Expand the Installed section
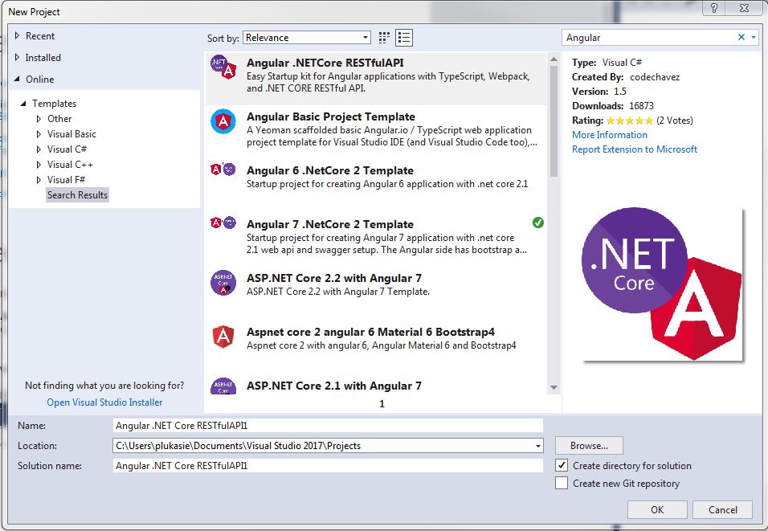 17,57
